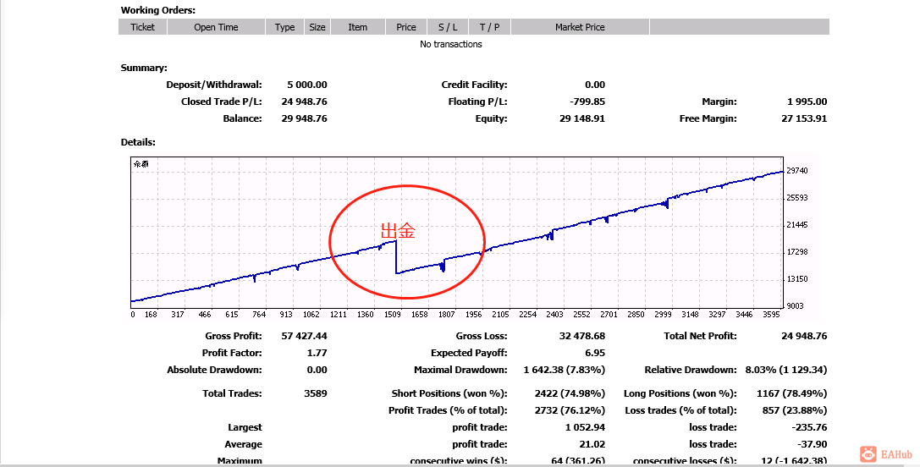Viewport: 920px width, 467px height.
Task: Click the S / L column header
Action: pos(448,27)
